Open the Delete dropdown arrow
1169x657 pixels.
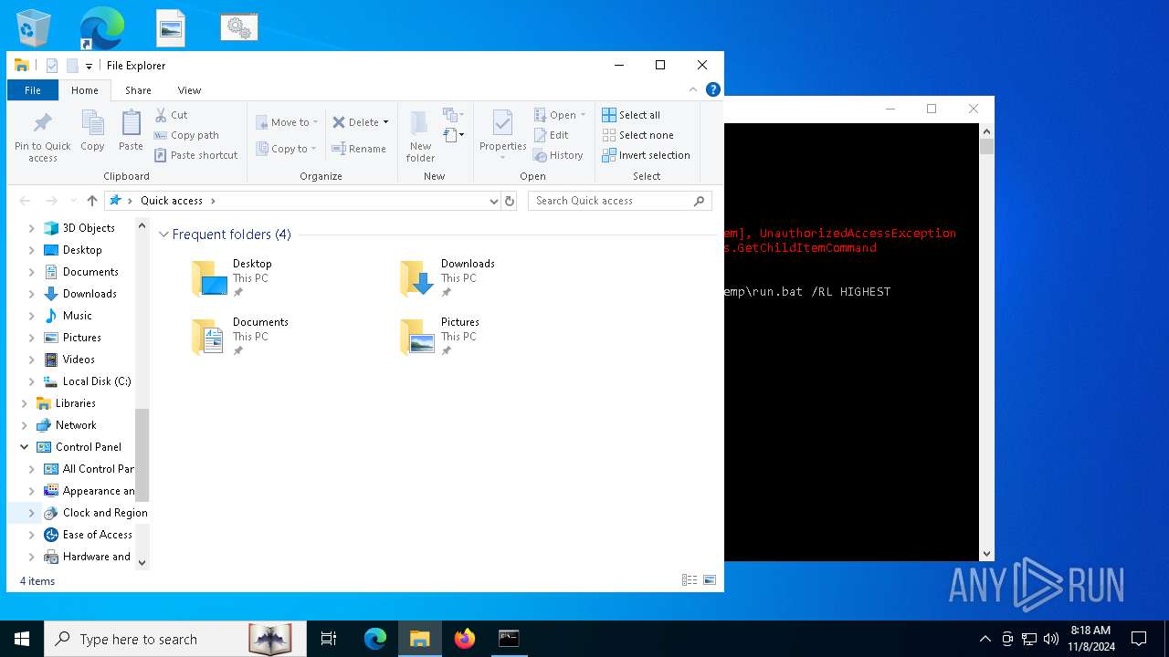tap(385, 122)
